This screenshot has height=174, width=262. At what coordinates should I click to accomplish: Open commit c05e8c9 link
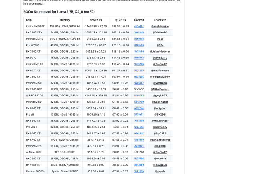point(139,140)
